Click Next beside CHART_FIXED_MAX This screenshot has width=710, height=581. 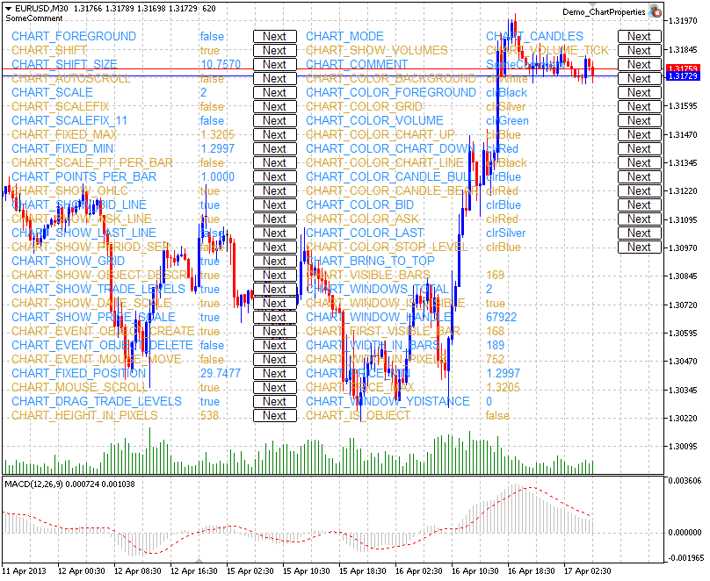[x=274, y=134]
